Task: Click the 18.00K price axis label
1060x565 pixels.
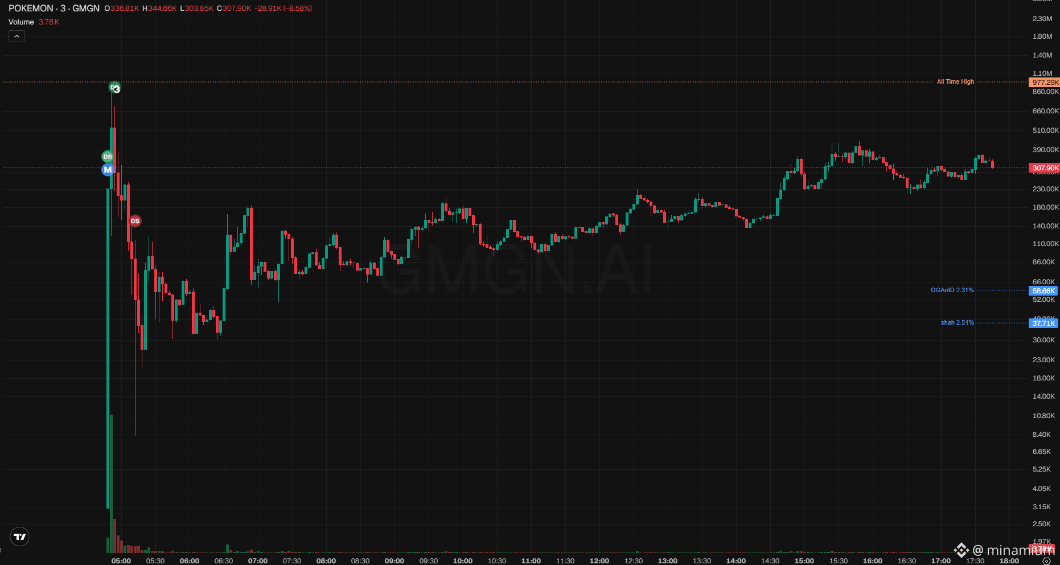Action: pyautogui.click(x=1044, y=378)
